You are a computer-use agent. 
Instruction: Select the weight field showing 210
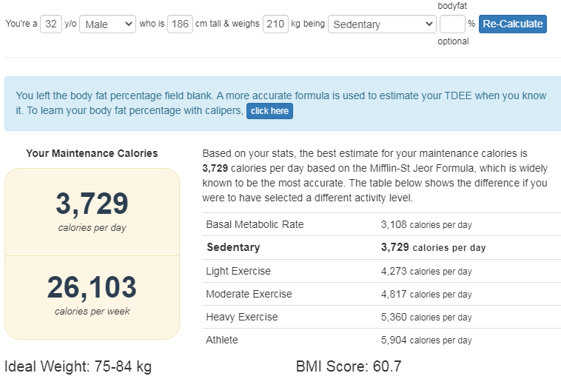(x=275, y=24)
